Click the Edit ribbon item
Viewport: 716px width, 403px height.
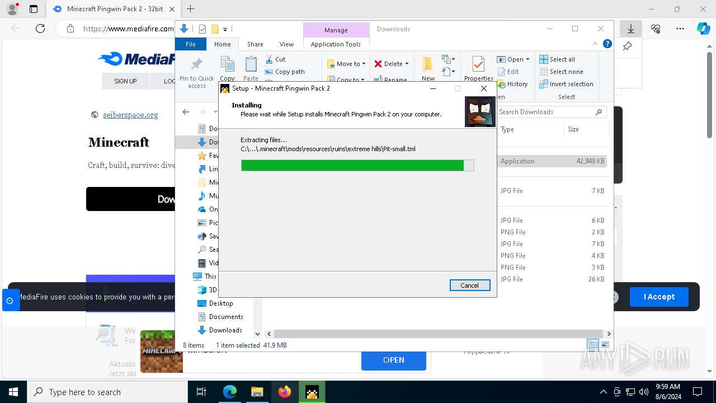(x=508, y=72)
